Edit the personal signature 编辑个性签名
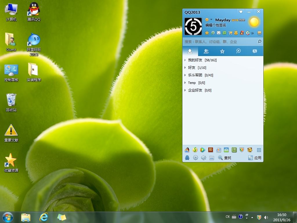297x223 pixels. [215, 25]
